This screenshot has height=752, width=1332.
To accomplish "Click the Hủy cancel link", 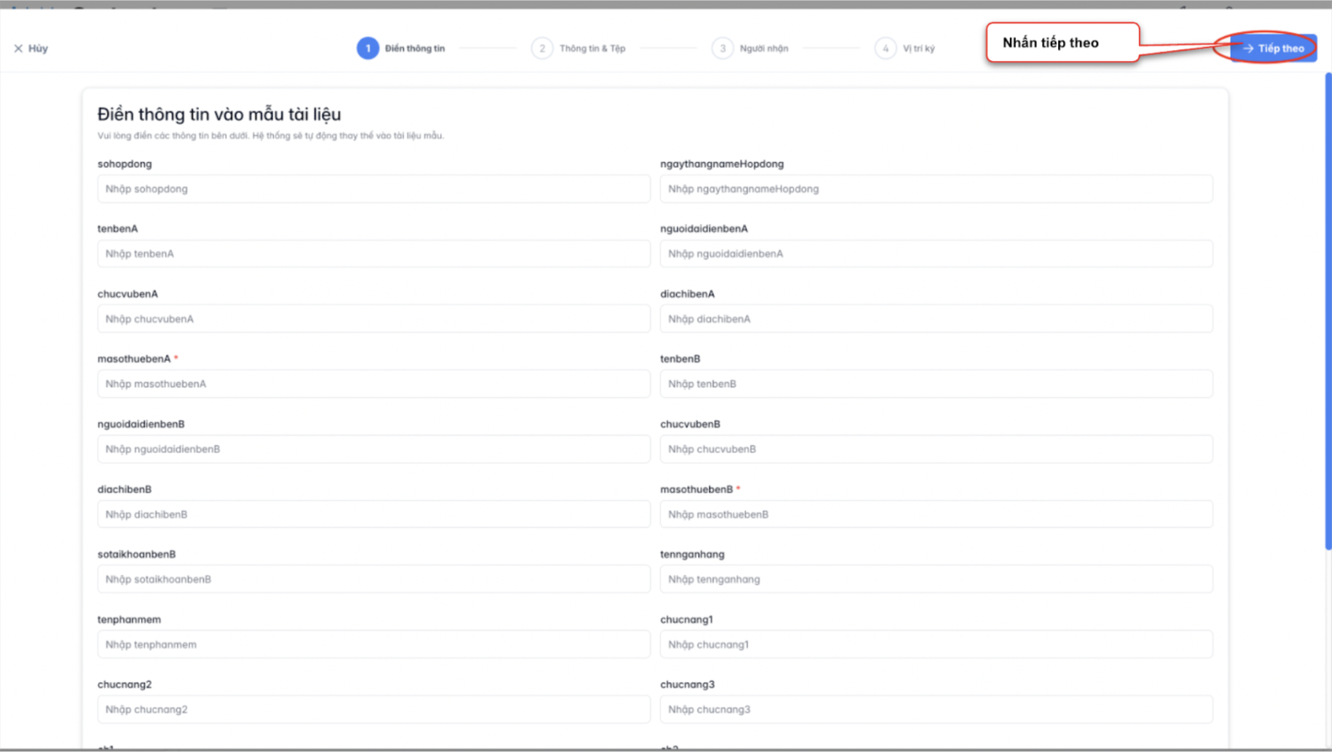I will [38, 48].
